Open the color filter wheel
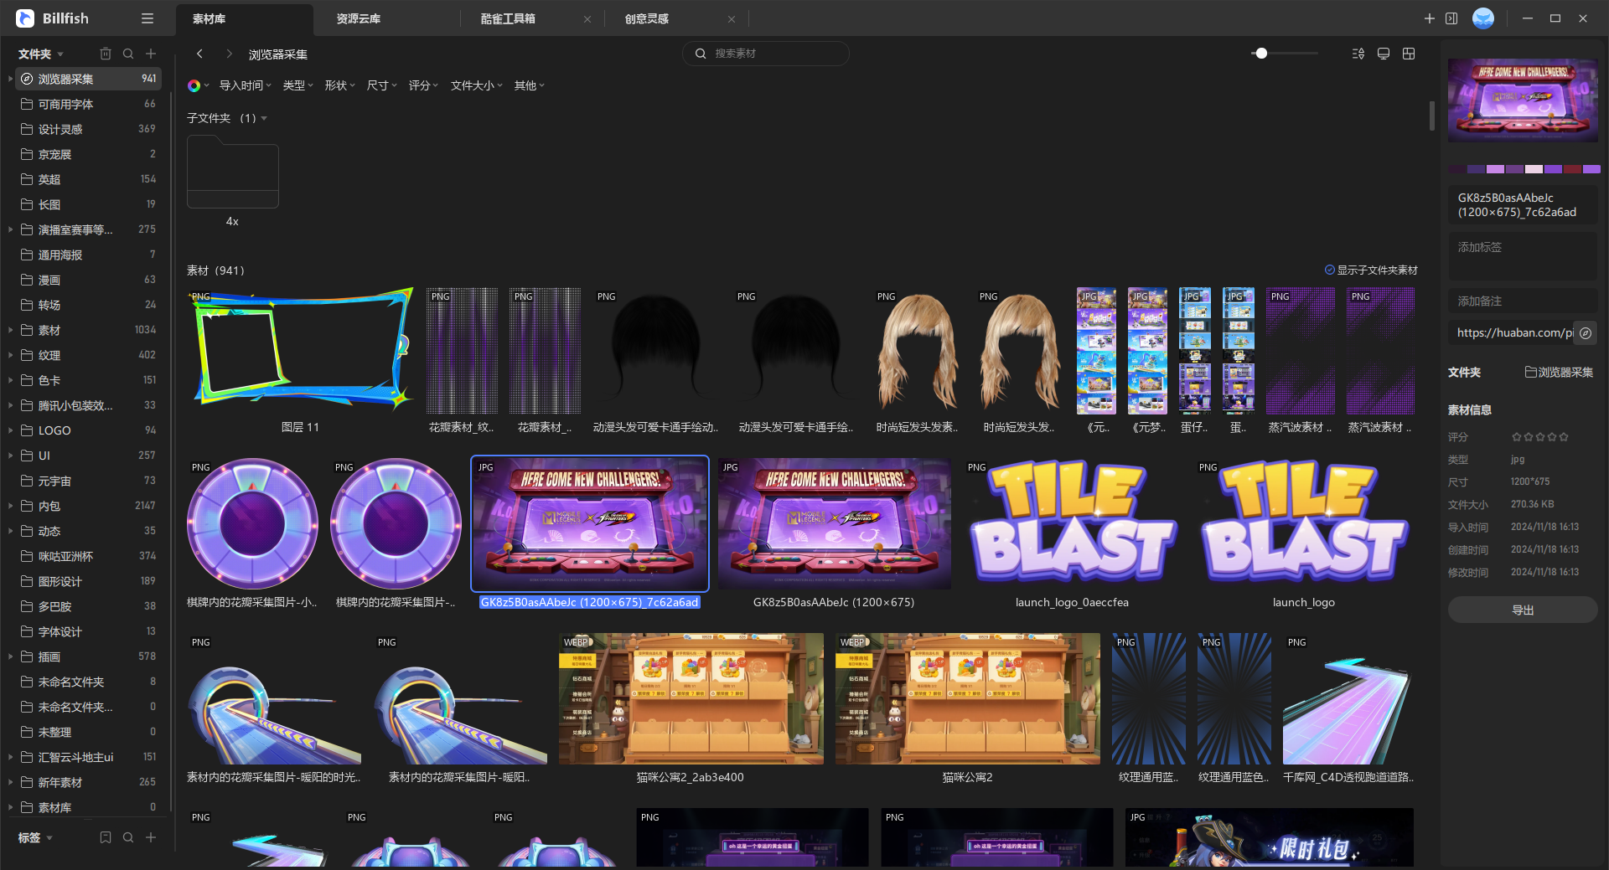This screenshot has height=870, width=1609. pyautogui.click(x=194, y=85)
